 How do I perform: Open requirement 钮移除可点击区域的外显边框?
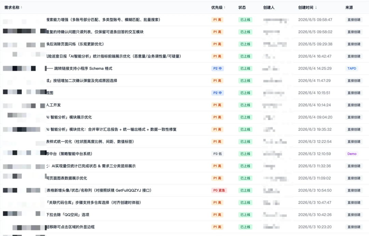click(x=70, y=227)
